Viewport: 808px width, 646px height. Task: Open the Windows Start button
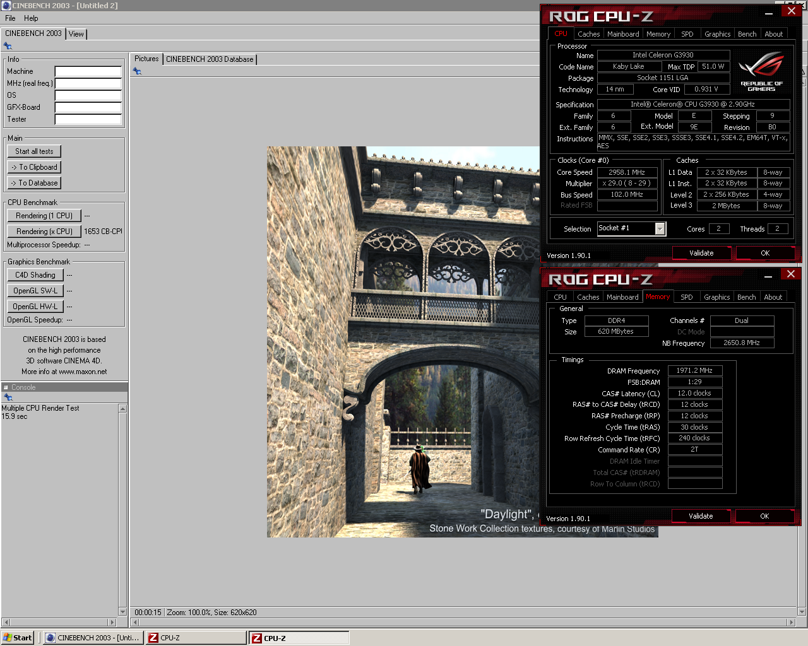pyautogui.click(x=18, y=638)
